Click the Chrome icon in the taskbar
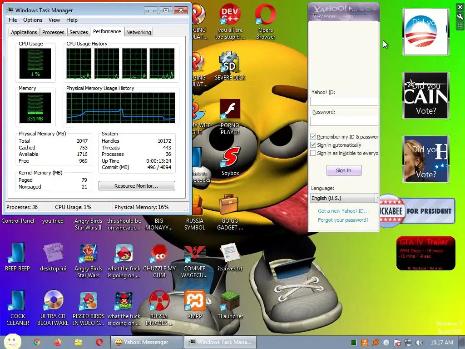 (37, 343)
